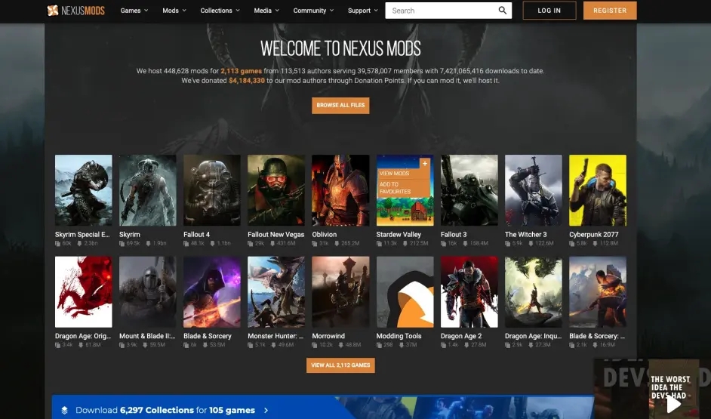Select VIEW MODS on Stardew Valley overlay
The image size is (711, 419).
[x=395, y=173]
